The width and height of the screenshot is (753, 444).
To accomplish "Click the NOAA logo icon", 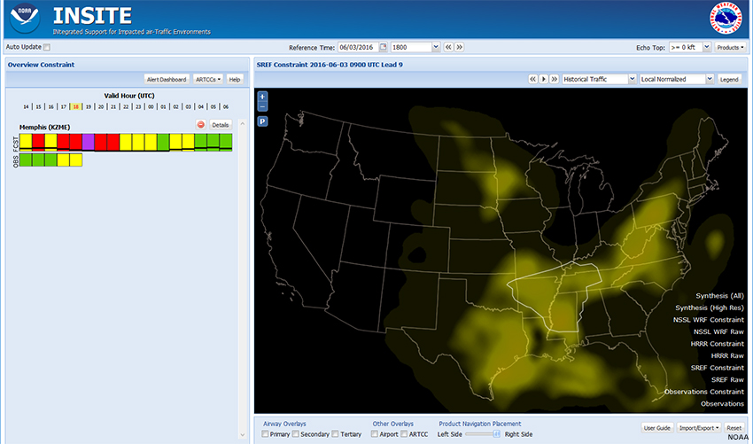I will [25, 19].
